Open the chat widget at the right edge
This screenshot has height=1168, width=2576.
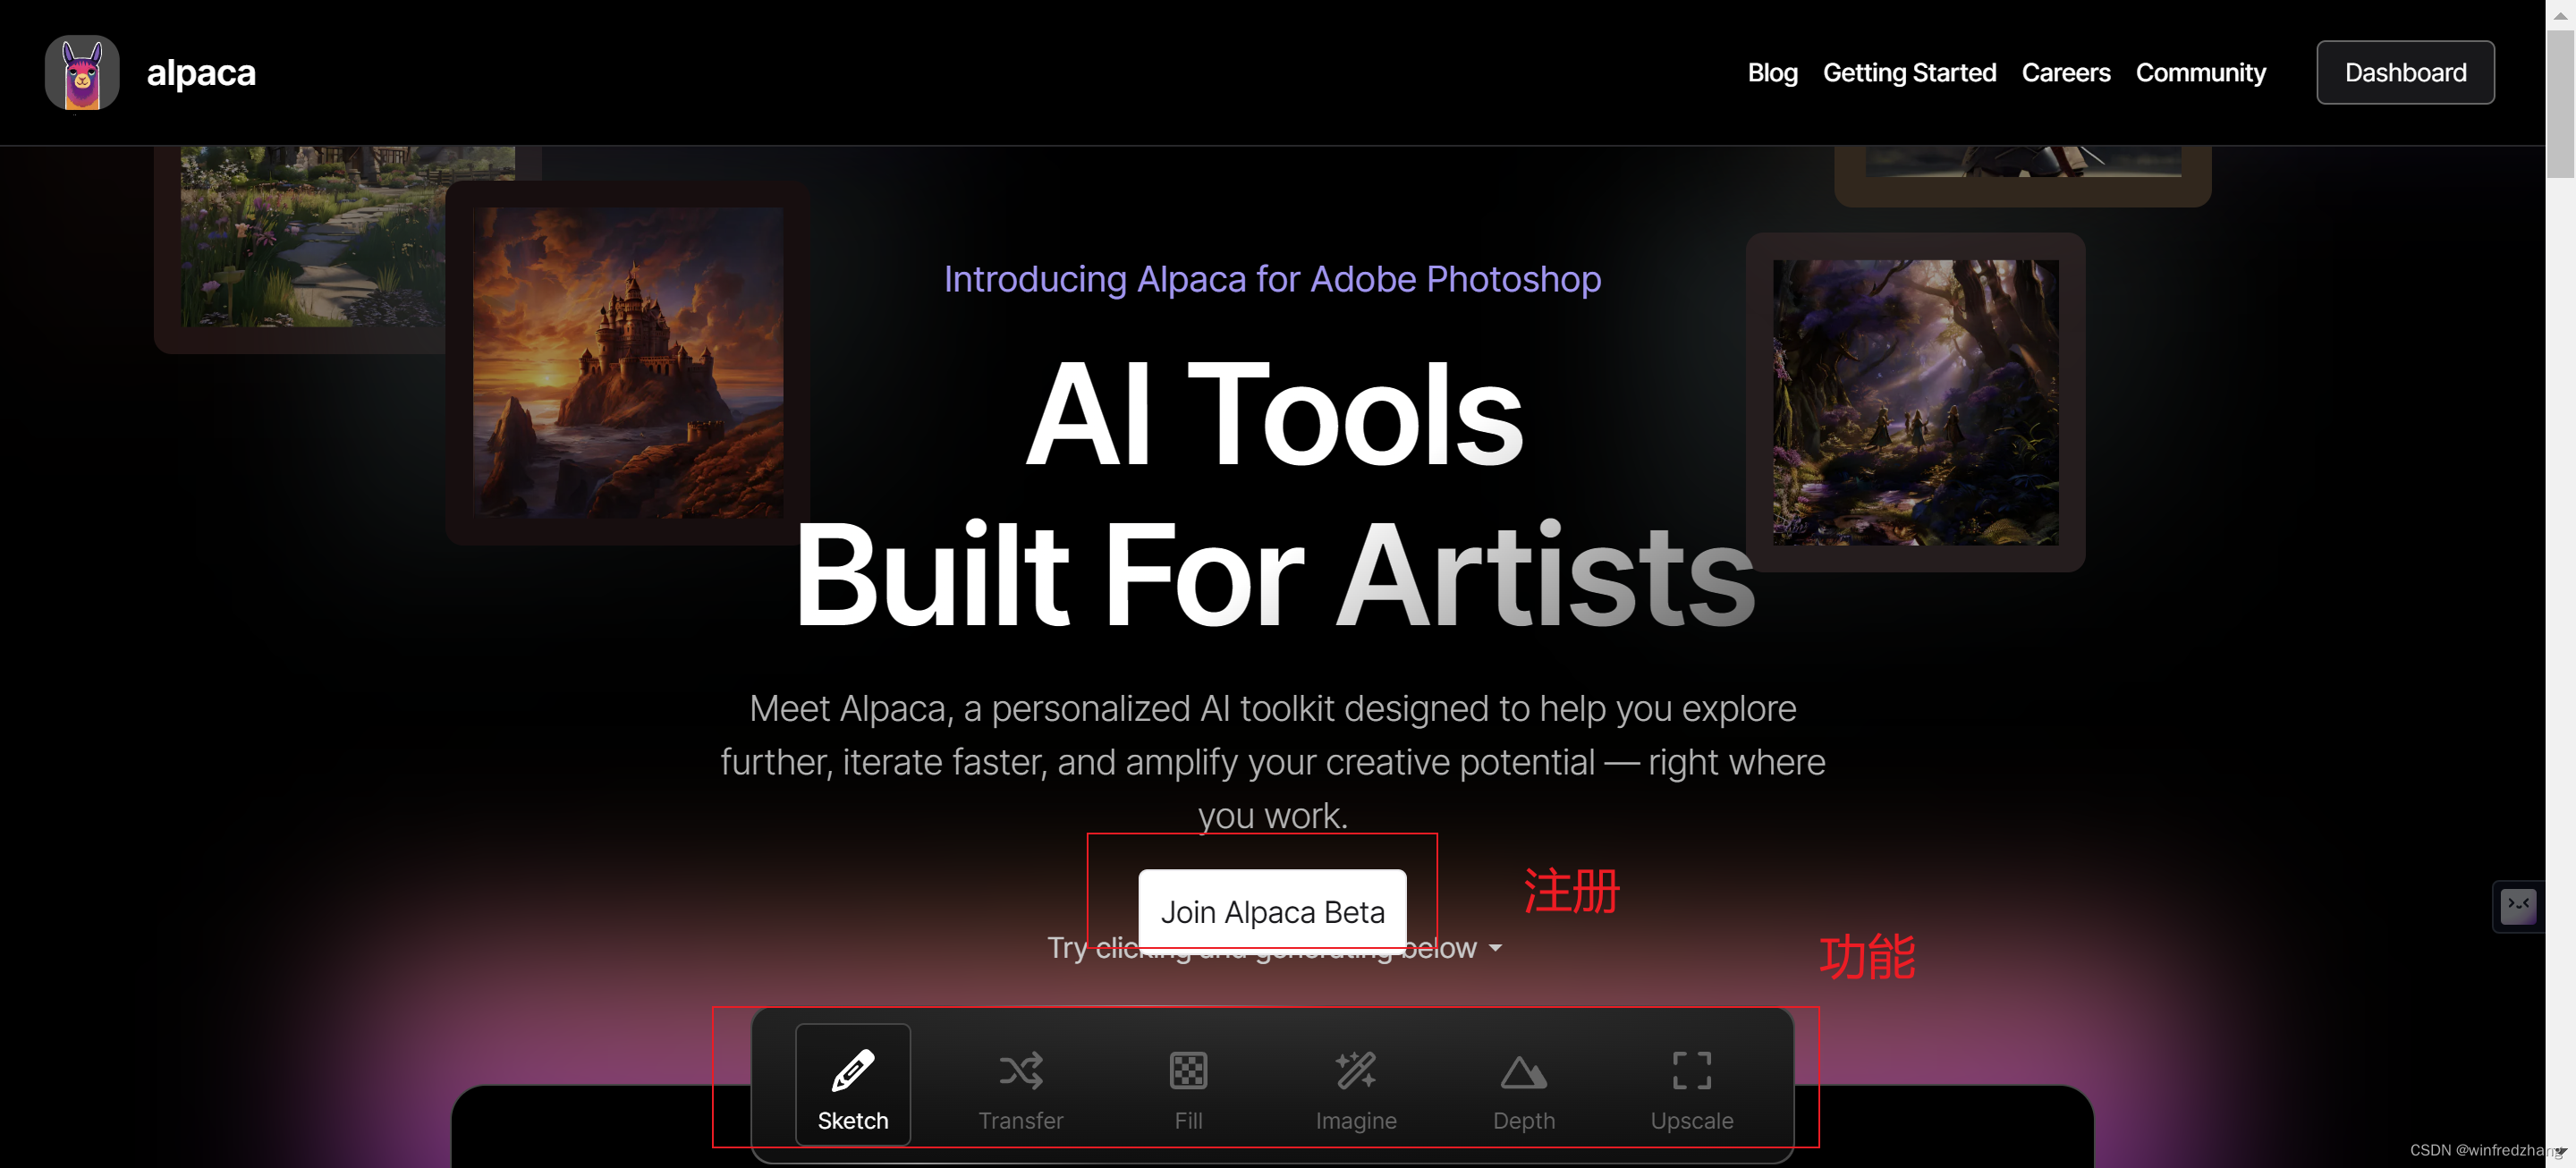2518,906
